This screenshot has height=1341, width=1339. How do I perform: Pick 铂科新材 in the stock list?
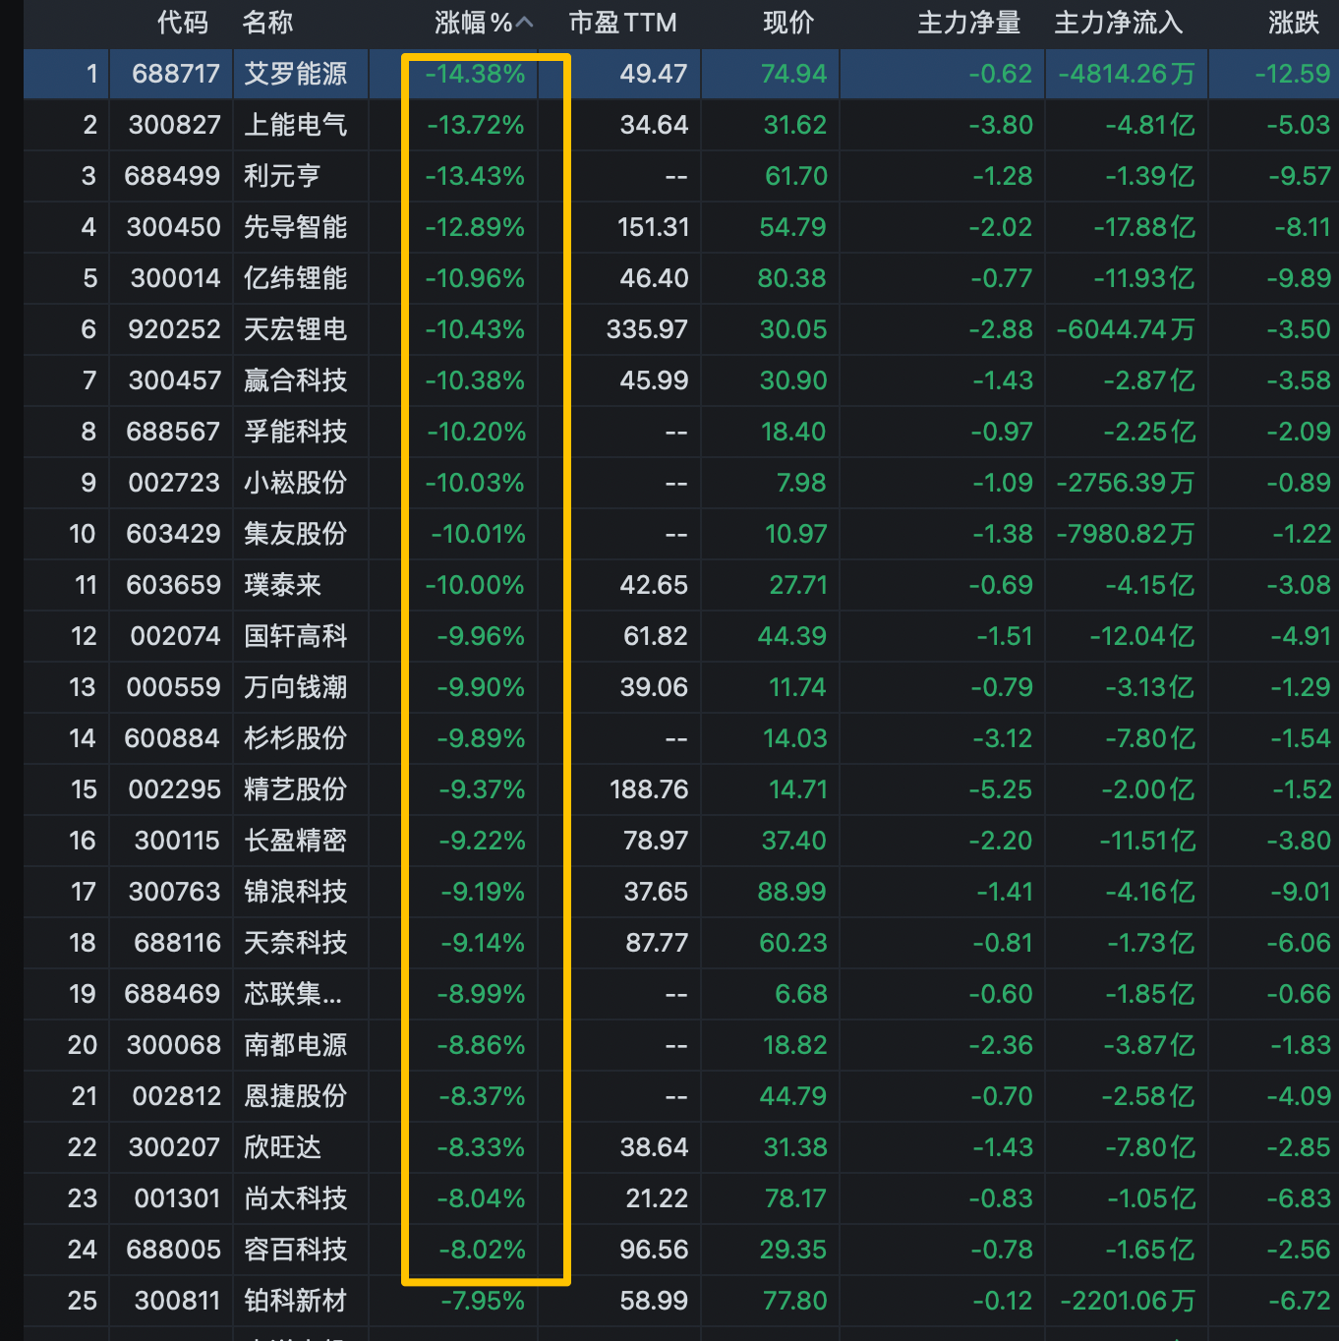pyautogui.click(x=296, y=1301)
